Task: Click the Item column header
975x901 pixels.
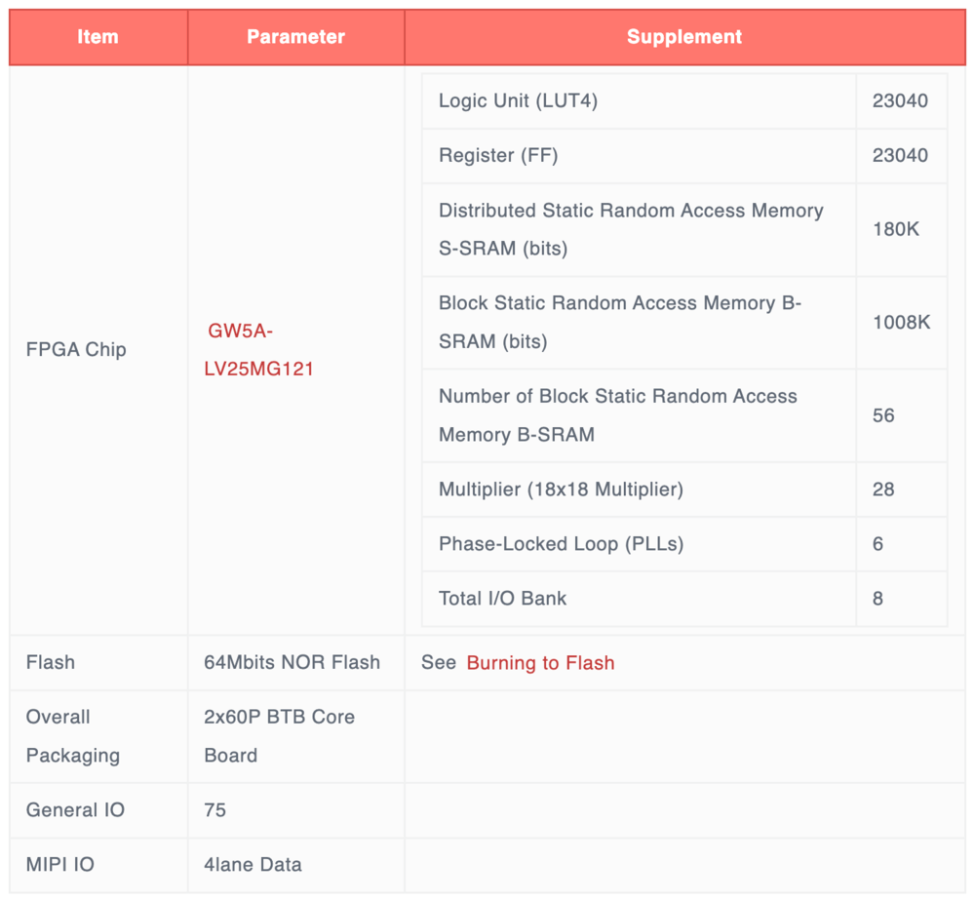Action: pos(97,37)
